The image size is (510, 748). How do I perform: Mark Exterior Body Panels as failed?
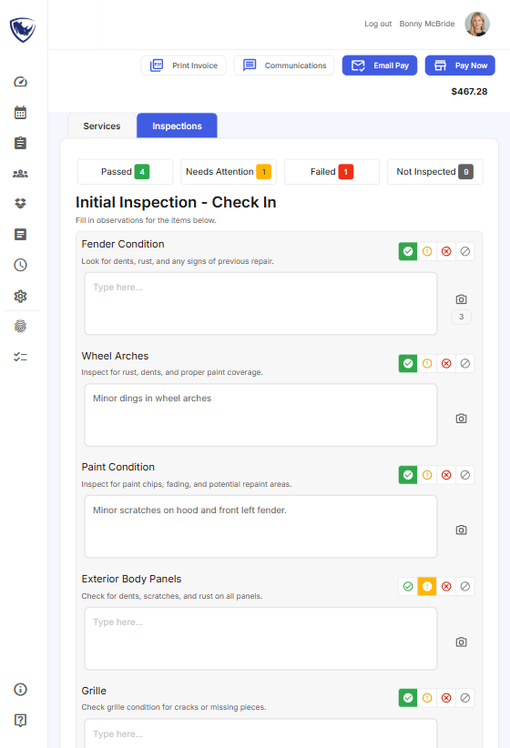tap(446, 586)
